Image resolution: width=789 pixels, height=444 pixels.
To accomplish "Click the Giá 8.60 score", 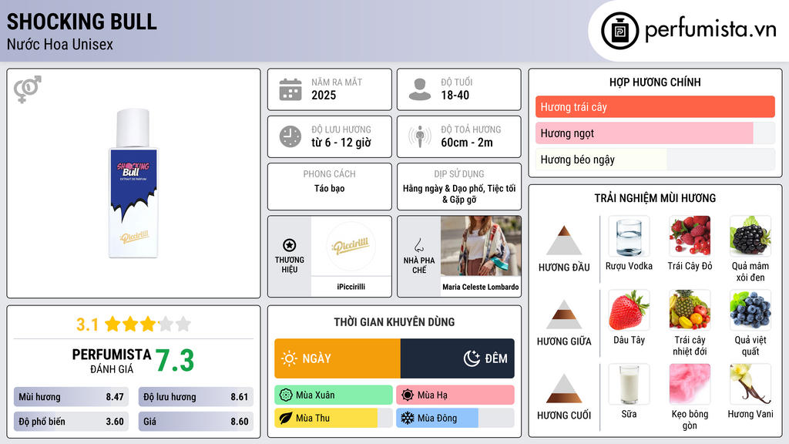I will point(196,422).
